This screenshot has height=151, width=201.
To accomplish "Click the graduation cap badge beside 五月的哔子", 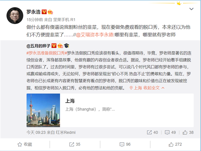I will click(x=66, y=46).
